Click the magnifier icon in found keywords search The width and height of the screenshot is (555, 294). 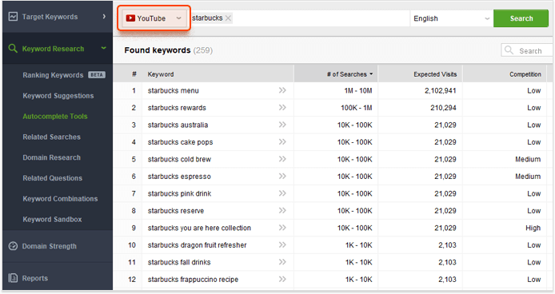click(x=509, y=50)
